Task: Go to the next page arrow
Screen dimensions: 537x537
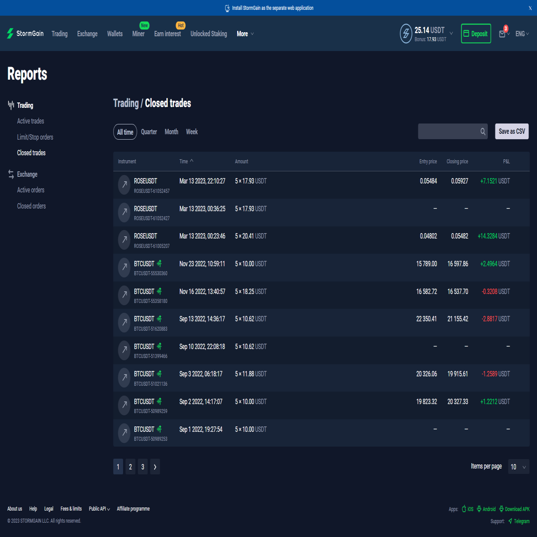Action: pos(155,467)
